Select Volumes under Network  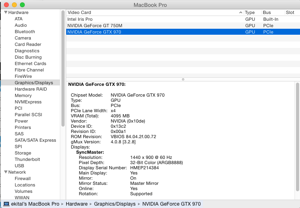pos(24,191)
